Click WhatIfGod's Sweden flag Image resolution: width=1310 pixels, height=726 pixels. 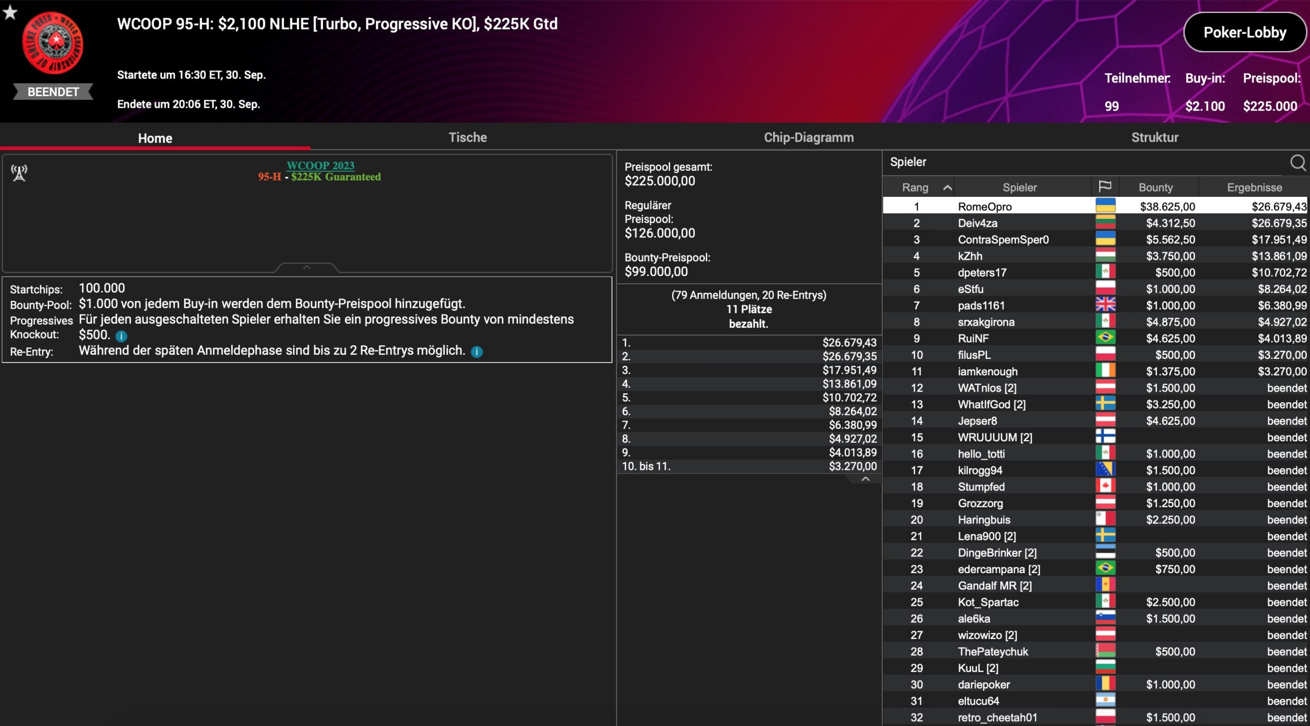(1105, 404)
